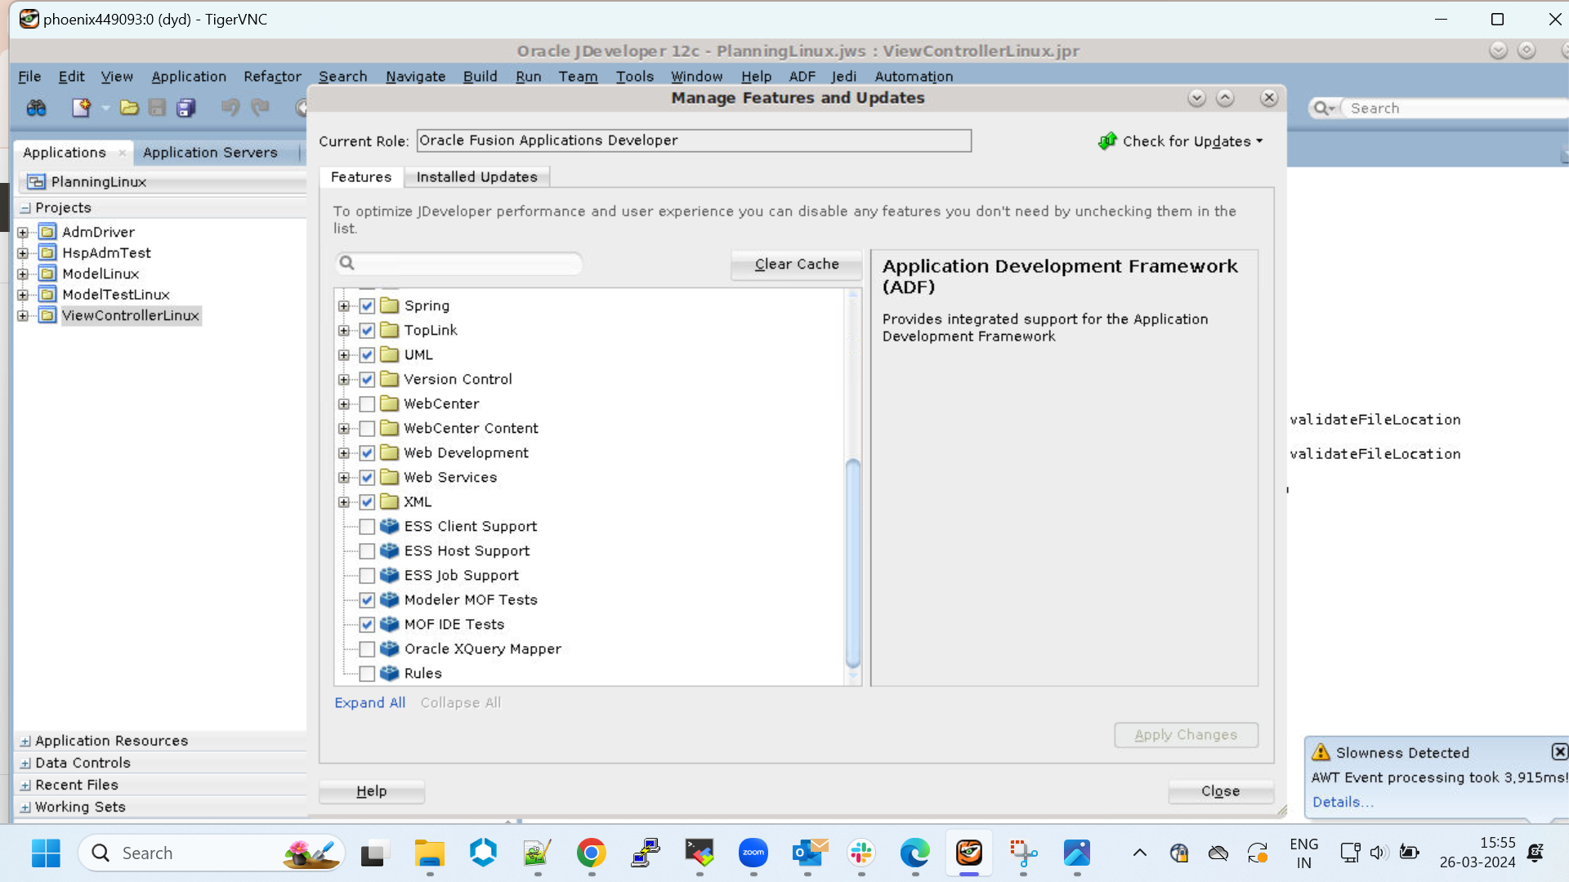
Task: Click inside the Current Role field
Action: (693, 140)
